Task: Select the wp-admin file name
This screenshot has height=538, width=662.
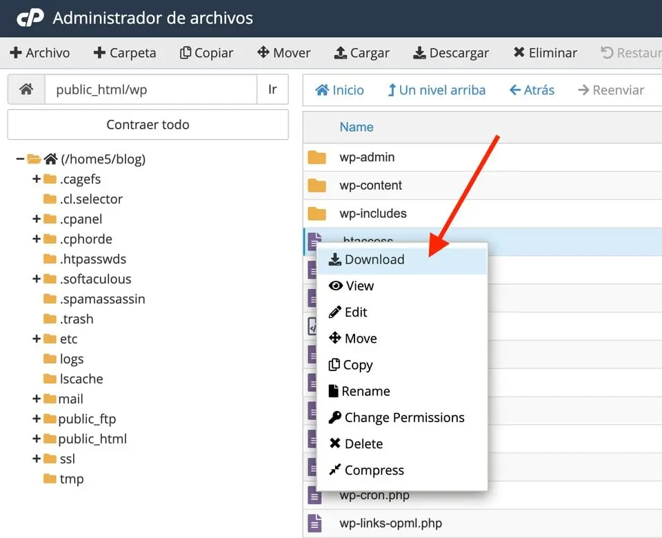Action: [x=367, y=157]
